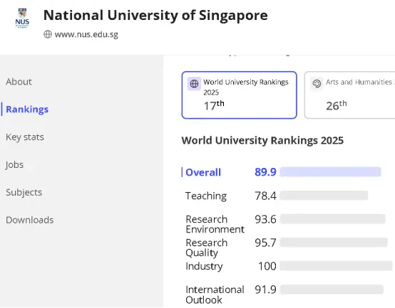The width and height of the screenshot is (395, 308).
Task: Switch to the Arts and Humanities ranking card
Action: (349, 95)
